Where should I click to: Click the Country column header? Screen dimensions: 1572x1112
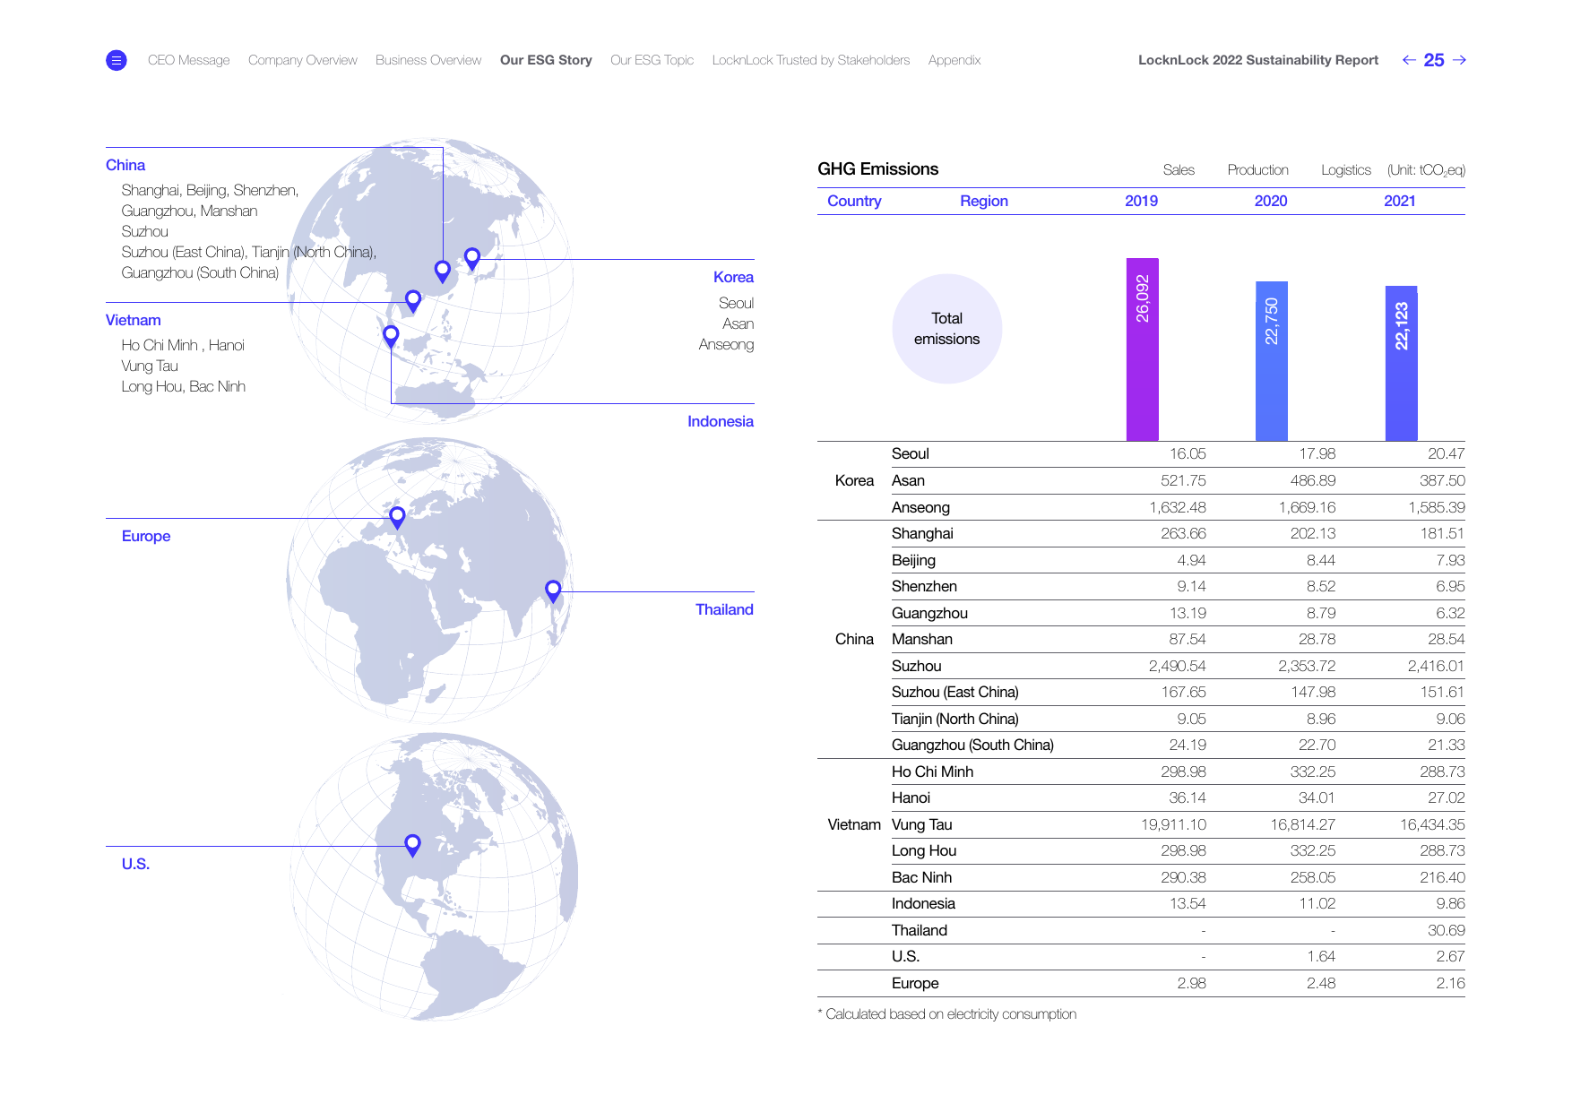coord(854,201)
